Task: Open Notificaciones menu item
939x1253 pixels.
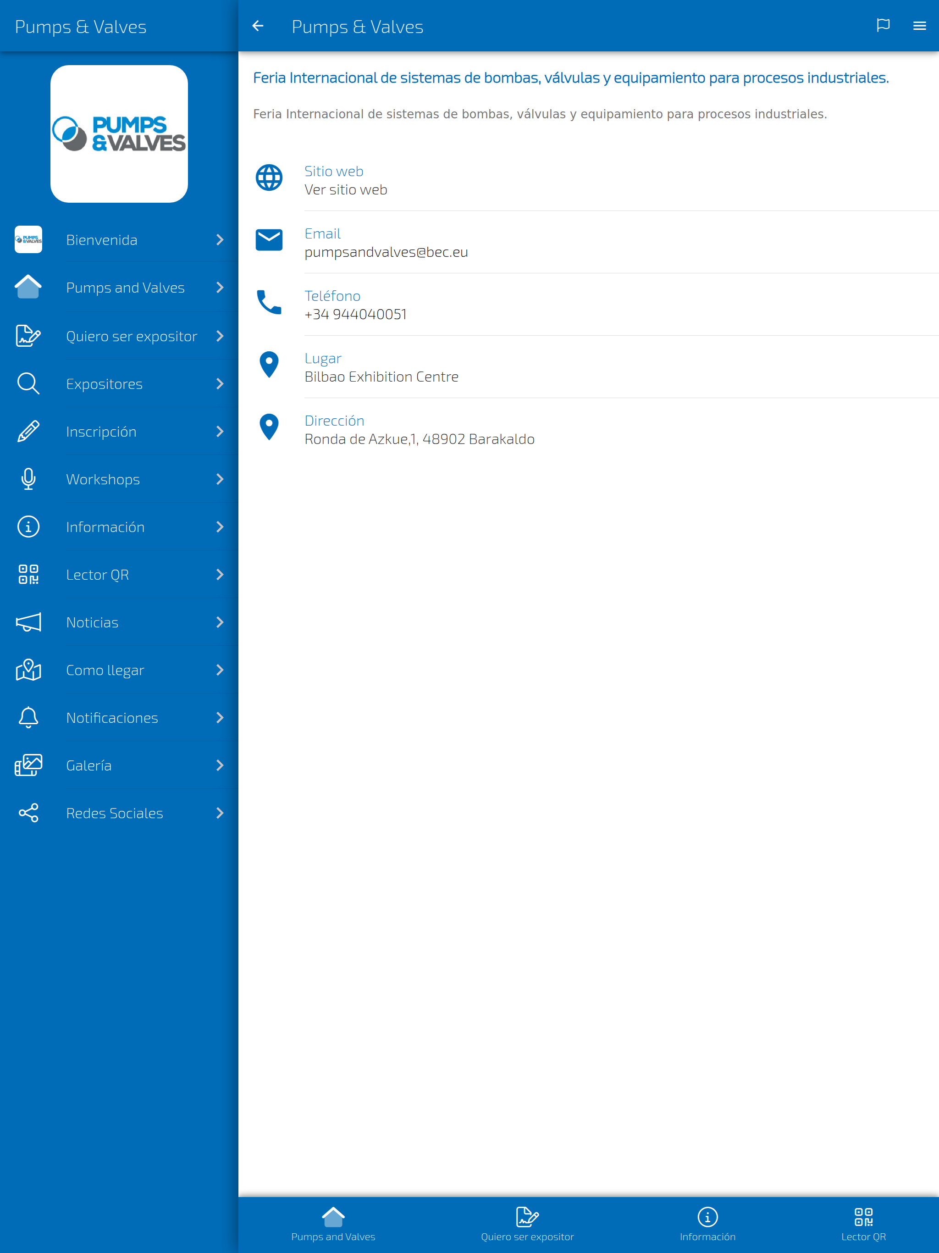Action: (x=119, y=717)
